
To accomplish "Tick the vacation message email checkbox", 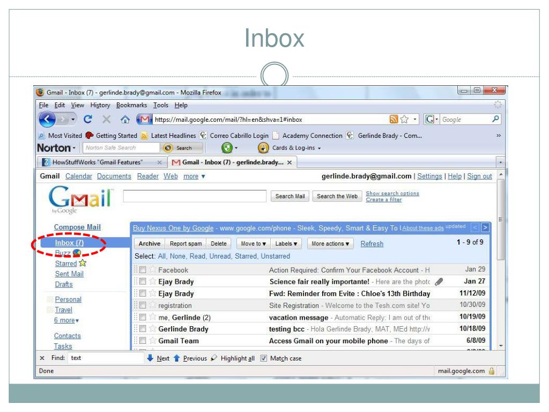I will pos(143,317).
